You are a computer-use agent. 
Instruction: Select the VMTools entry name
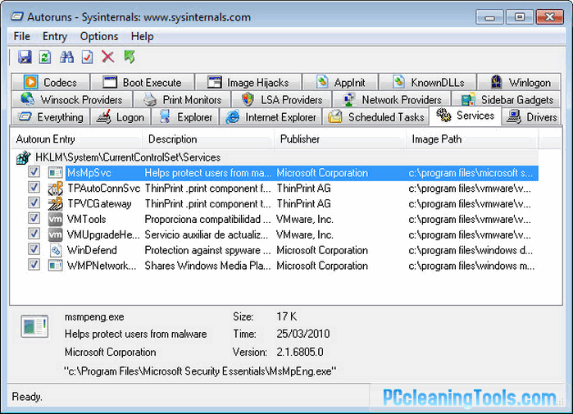tap(87, 219)
